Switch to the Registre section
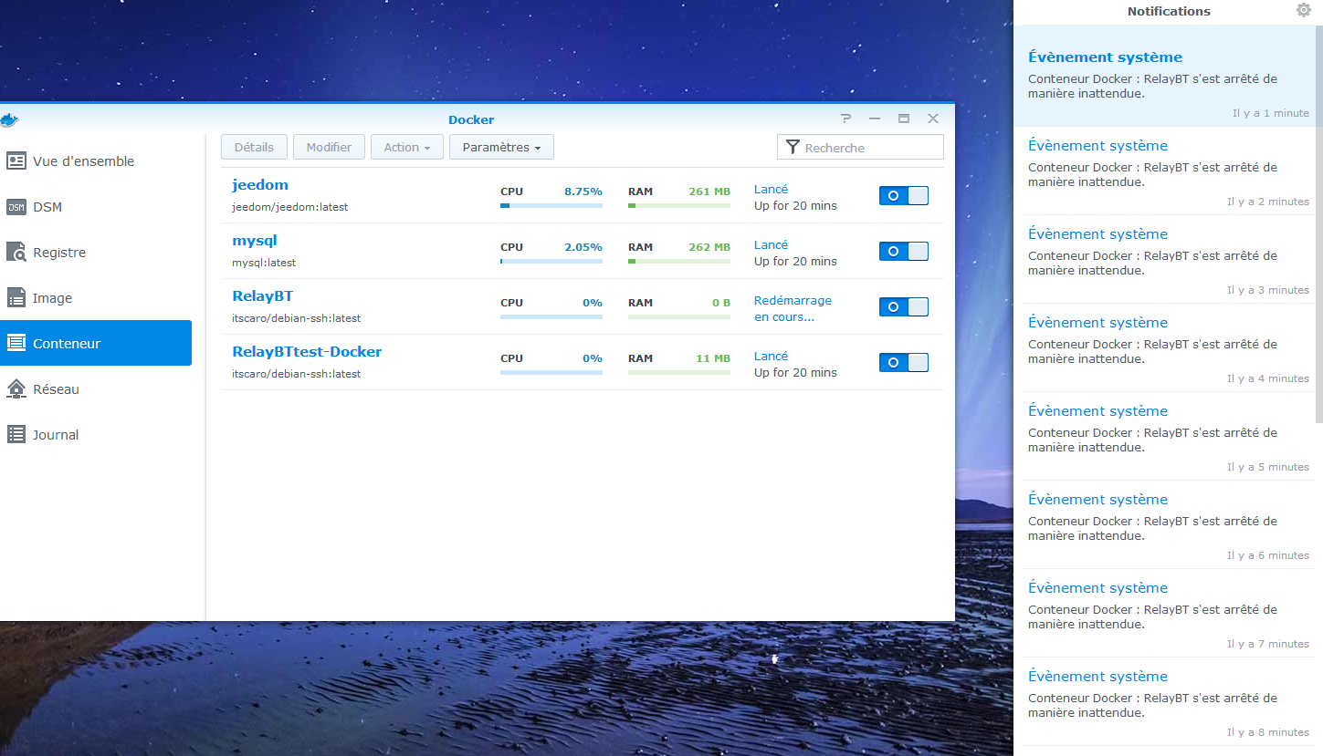 point(96,253)
